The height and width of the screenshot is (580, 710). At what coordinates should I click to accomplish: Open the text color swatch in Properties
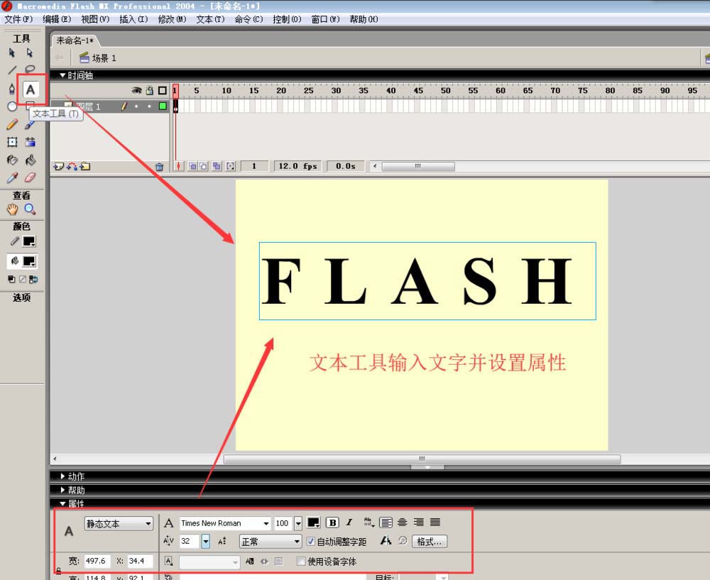click(313, 522)
